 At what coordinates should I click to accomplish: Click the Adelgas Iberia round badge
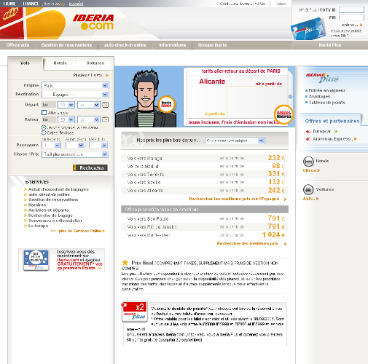pos(283,114)
